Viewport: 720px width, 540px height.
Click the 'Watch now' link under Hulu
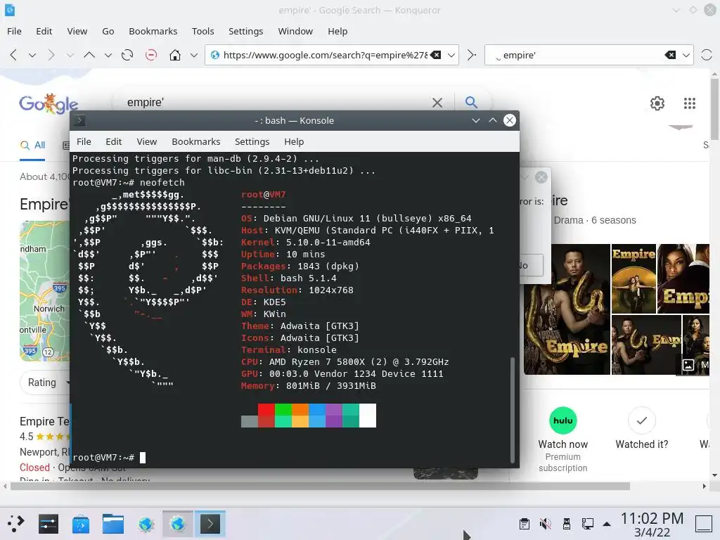562,444
